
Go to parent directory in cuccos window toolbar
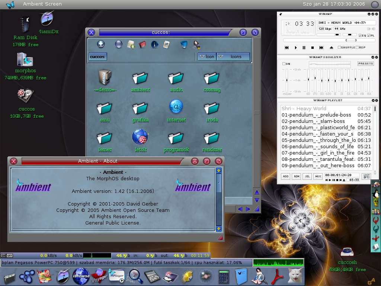click(x=101, y=44)
